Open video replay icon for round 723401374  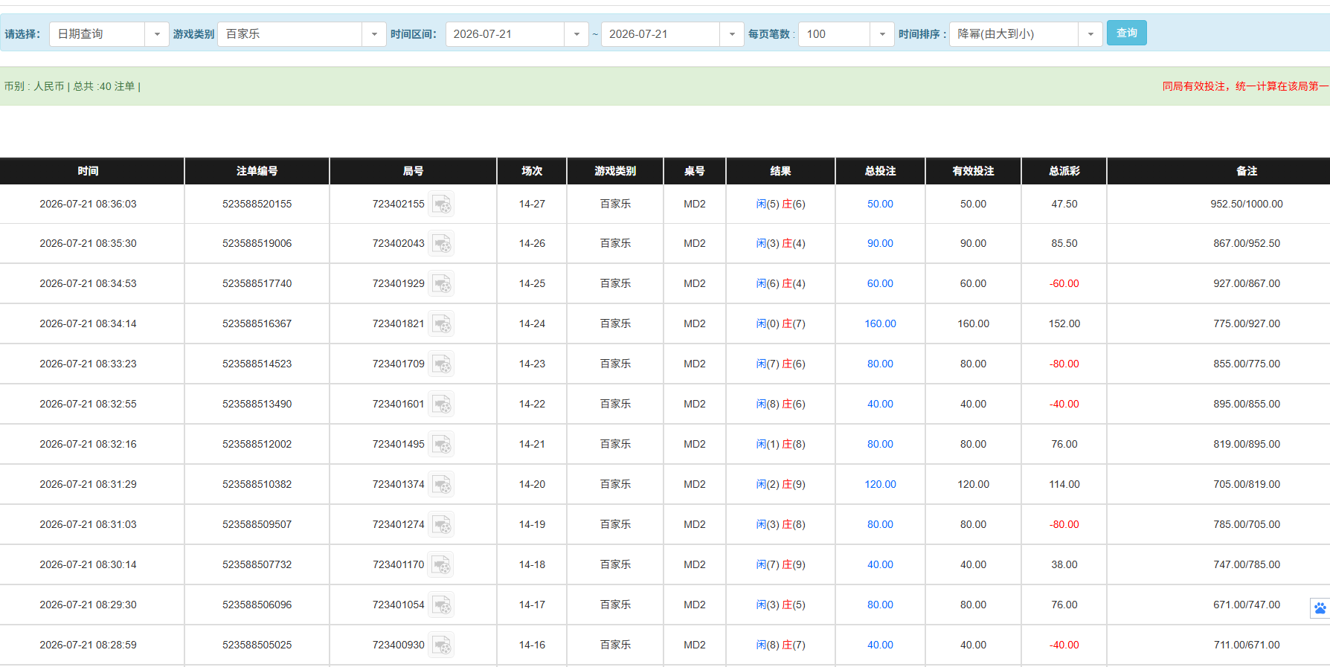[x=441, y=485]
